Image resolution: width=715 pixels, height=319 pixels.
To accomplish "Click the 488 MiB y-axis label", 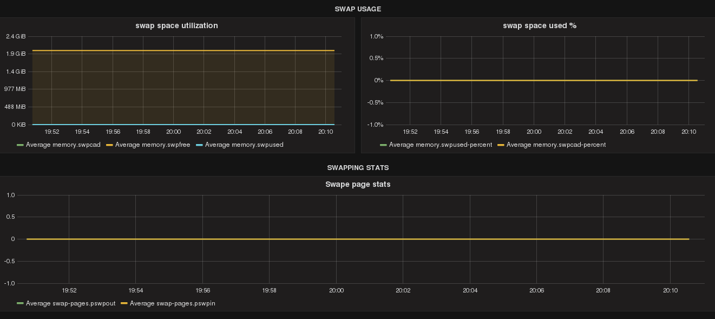I will [16, 107].
